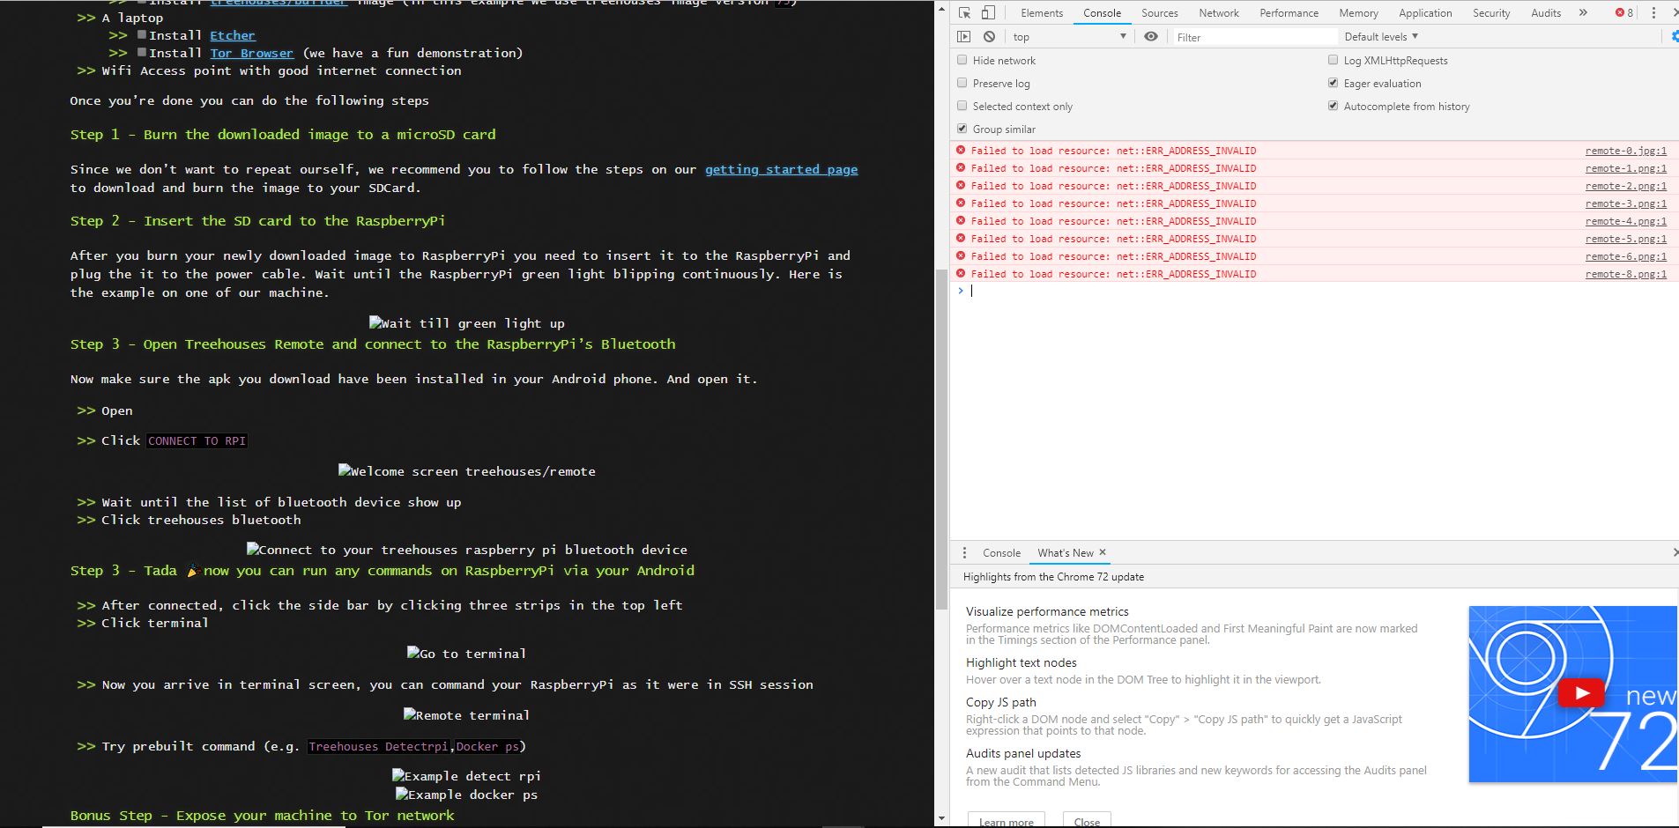The width and height of the screenshot is (1679, 828).
Task: Open the JavaScript context dropdown showing top
Action: [x=1066, y=36]
